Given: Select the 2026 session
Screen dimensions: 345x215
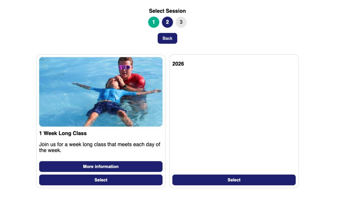Looking at the screenshot, I should (234, 180).
